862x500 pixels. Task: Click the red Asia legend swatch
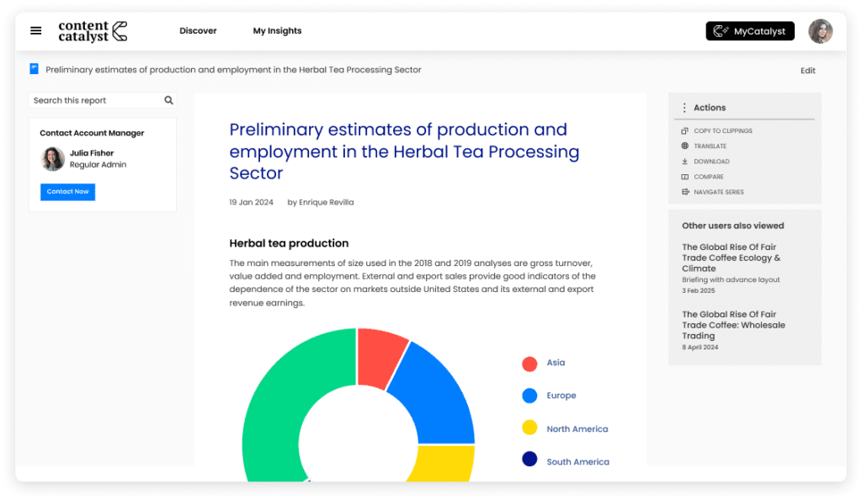[529, 364]
